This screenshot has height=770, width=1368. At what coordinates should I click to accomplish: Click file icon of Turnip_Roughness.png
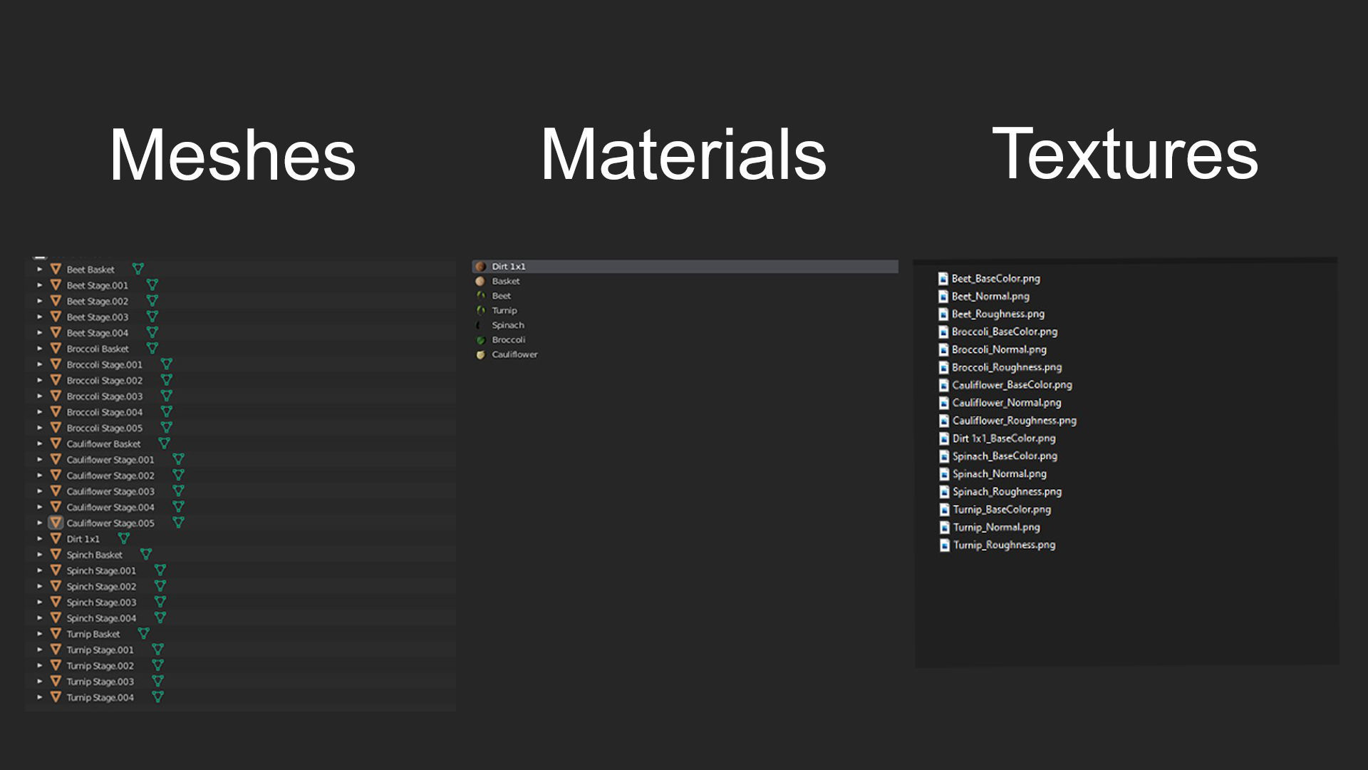pos(944,545)
